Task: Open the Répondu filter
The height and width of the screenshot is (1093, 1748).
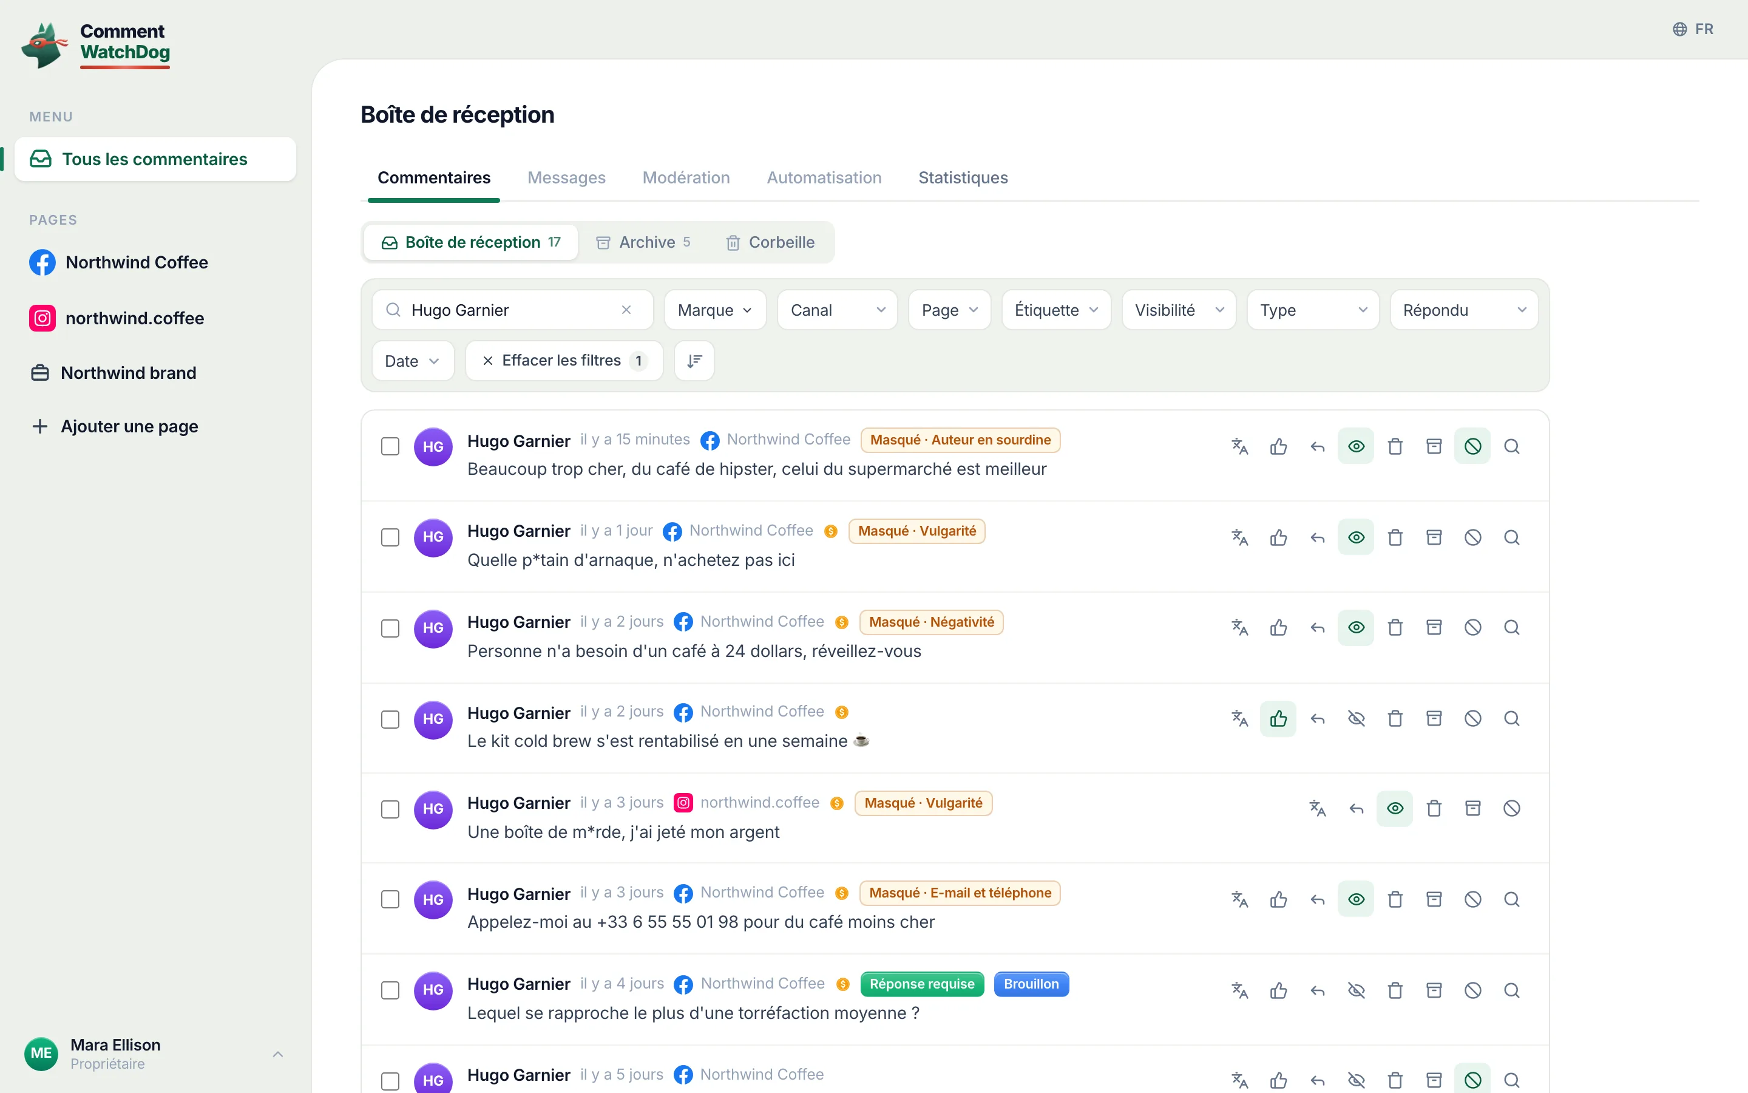Action: coord(1464,310)
